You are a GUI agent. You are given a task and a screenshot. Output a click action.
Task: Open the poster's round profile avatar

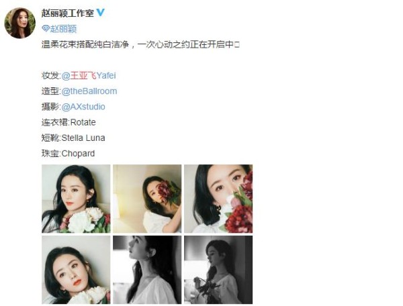pyautogui.click(x=19, y=23)
